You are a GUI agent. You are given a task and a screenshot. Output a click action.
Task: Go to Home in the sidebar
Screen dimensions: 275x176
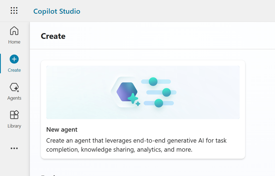point(14,35)
